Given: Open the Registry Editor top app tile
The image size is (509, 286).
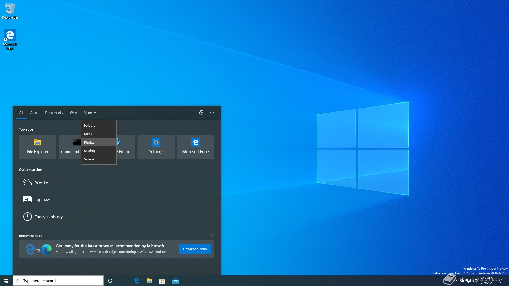Looking at the screenshot, I should coord(126,147).
